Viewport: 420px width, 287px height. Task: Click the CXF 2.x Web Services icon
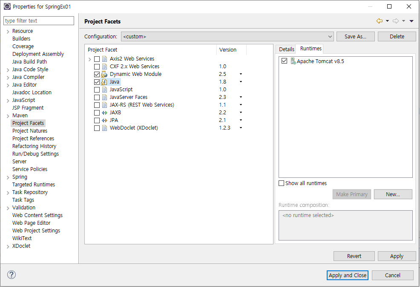click(105, 67)
